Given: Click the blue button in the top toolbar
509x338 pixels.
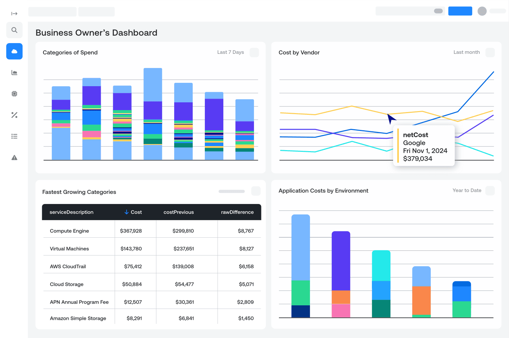Looking at the screenshot, I should (x=460, y=11).
